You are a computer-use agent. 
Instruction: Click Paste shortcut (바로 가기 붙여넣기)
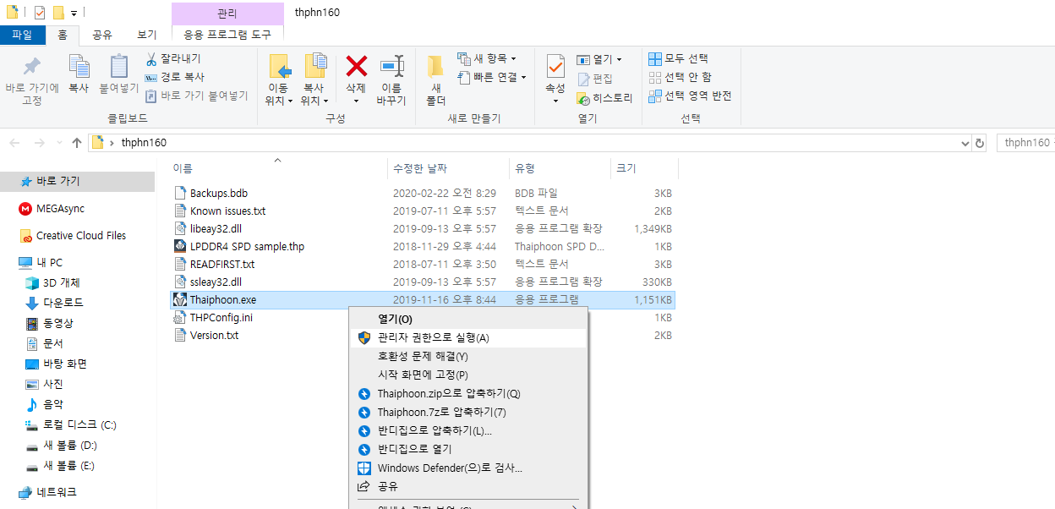pos(196,96)
